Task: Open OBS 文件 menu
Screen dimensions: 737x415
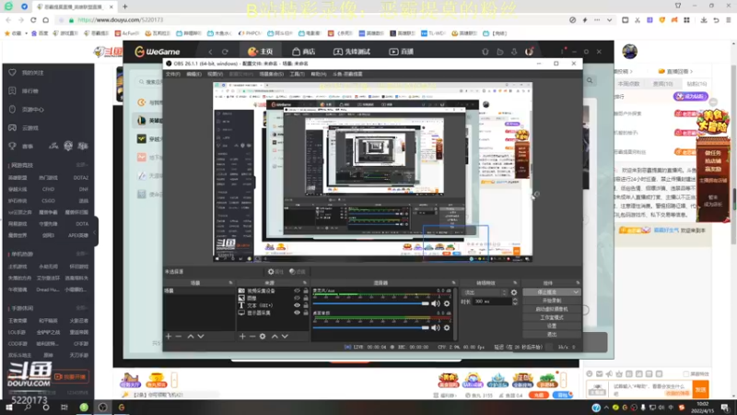Action: [172, 75]
